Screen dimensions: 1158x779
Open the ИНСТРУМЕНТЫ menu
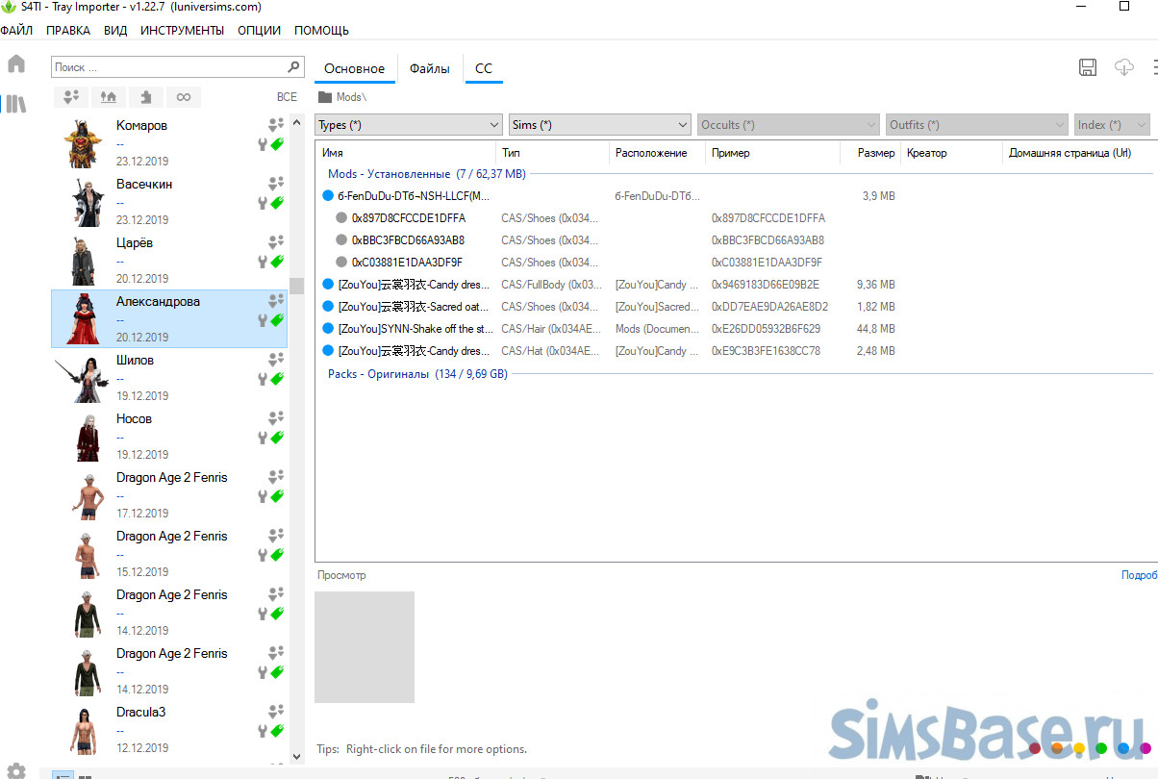182,30
